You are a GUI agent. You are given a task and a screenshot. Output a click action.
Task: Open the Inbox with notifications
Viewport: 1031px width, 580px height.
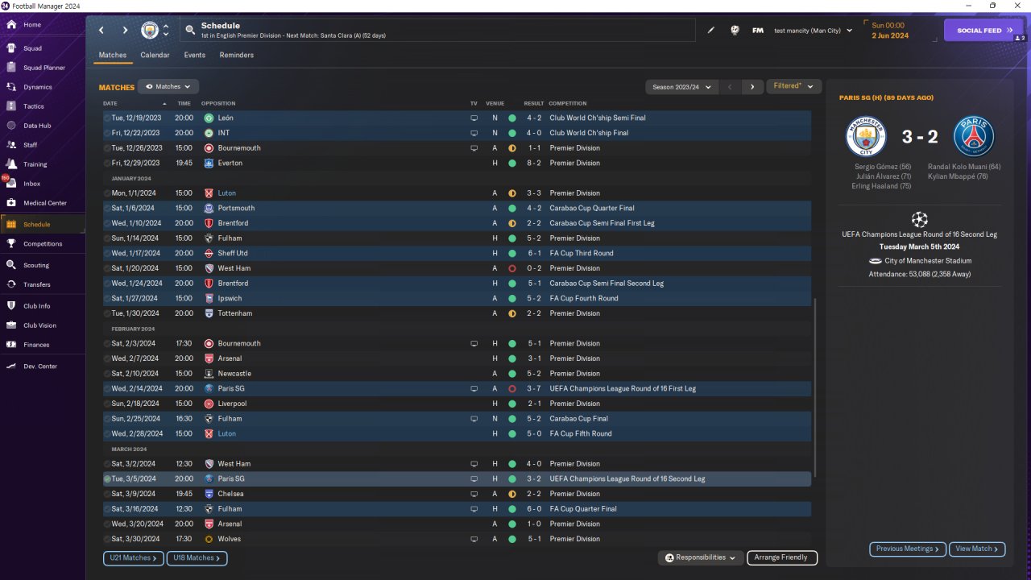[31, 184]
